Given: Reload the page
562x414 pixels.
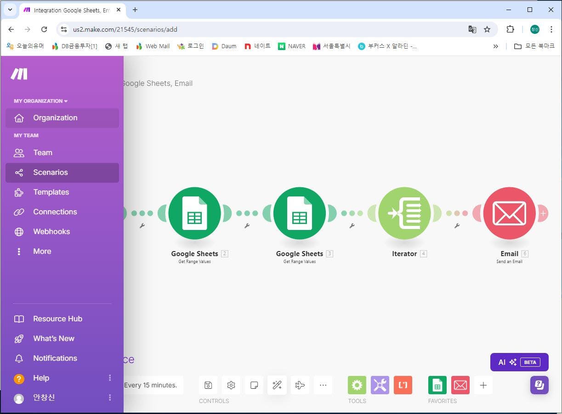Looking at the screenshot, I should click(x=44, y=29).
